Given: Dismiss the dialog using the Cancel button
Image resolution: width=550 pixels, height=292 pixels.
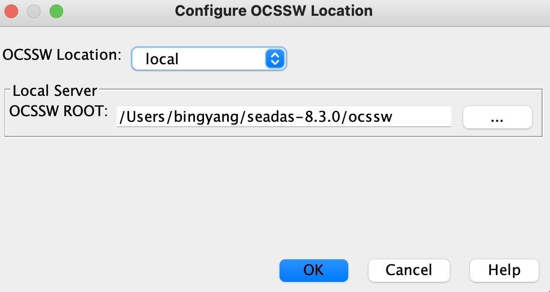Looking at the screenshot, I should 409,270.
